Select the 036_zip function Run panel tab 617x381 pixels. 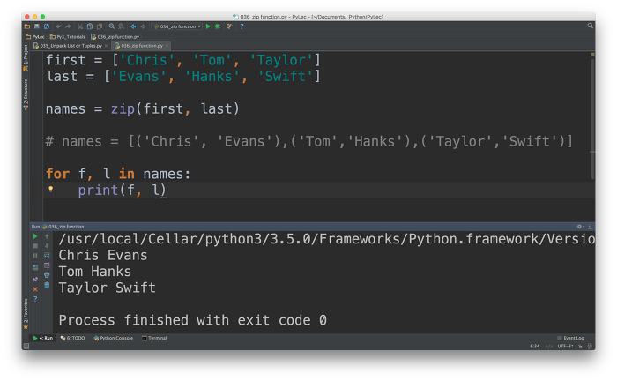click(x=63, y=227)
